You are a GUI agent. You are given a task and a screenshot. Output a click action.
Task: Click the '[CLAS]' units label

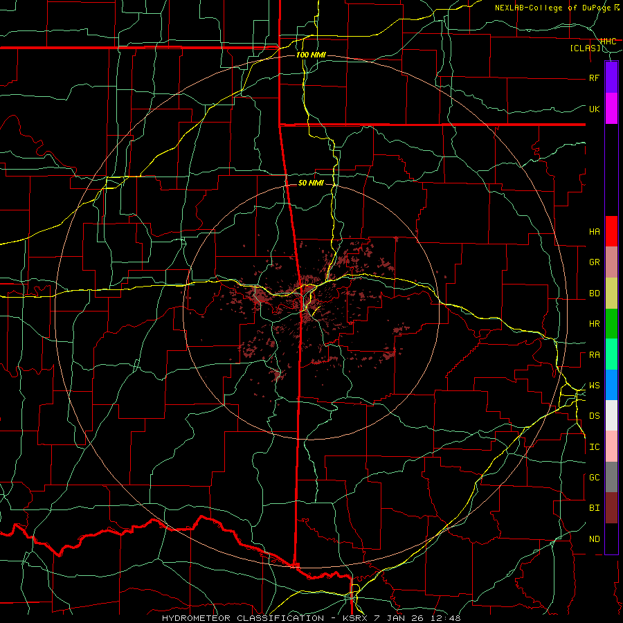click(585, 48)
